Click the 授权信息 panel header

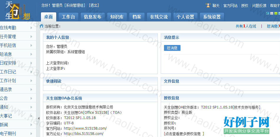220,98
